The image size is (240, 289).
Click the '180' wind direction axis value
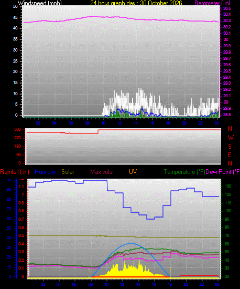coord(18,147)
